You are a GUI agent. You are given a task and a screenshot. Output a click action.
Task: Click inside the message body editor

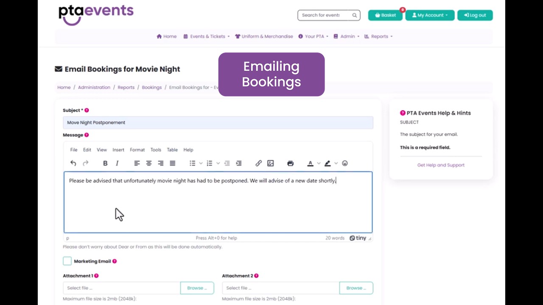[x=218, y=202]
